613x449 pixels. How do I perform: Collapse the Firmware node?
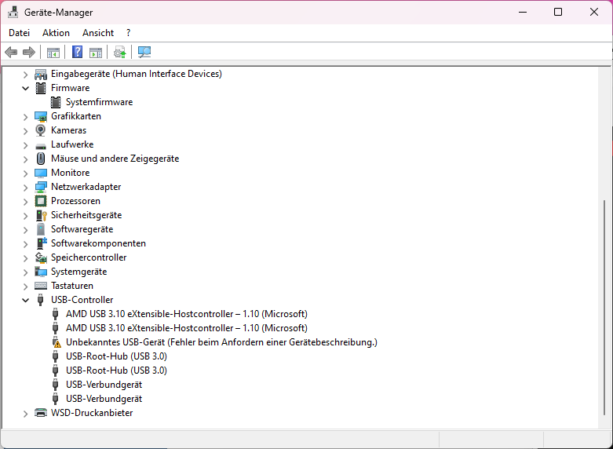point(25,89)
